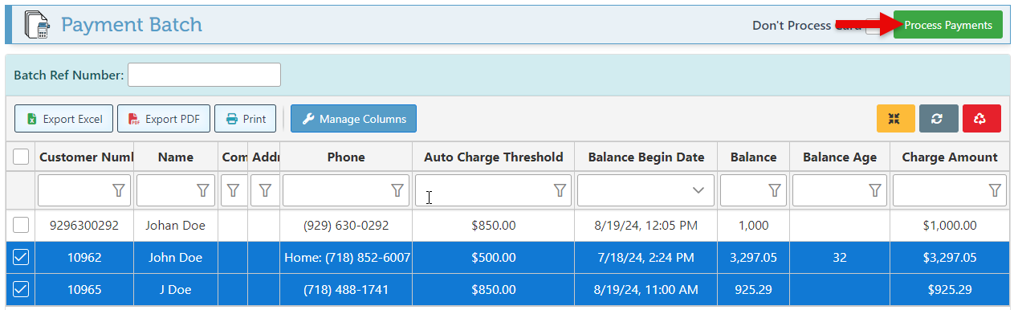The image size is (1014, 310).
Task: Uncheck the John Doe row checkbox
Action: click(22, 258)
